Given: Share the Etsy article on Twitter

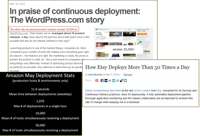Looking at the screenshot, I should point(114,80).
